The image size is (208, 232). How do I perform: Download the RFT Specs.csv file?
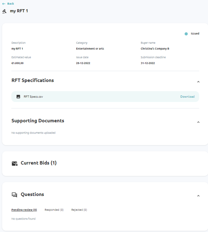point(187,97)
